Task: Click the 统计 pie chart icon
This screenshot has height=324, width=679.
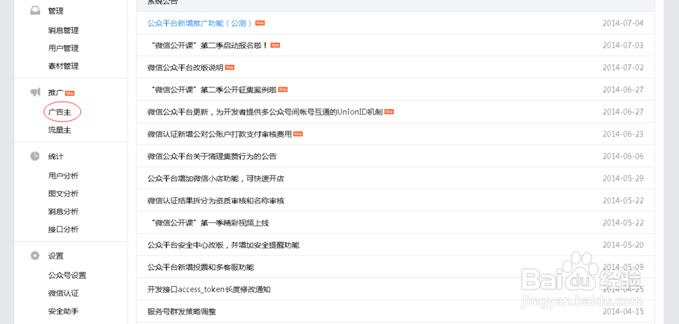Action: point(35,156)
